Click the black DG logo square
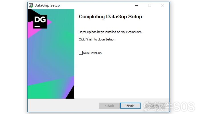 [40, 22]
